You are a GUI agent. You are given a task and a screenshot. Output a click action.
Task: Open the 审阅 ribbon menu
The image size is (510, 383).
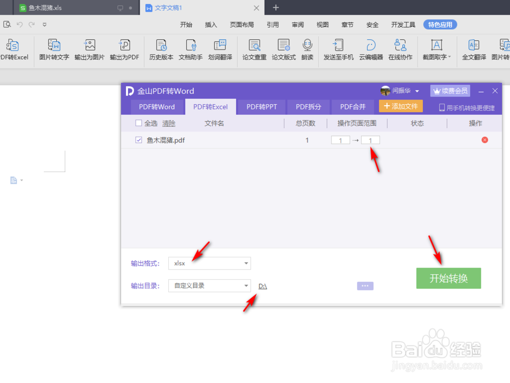(298, 25)
